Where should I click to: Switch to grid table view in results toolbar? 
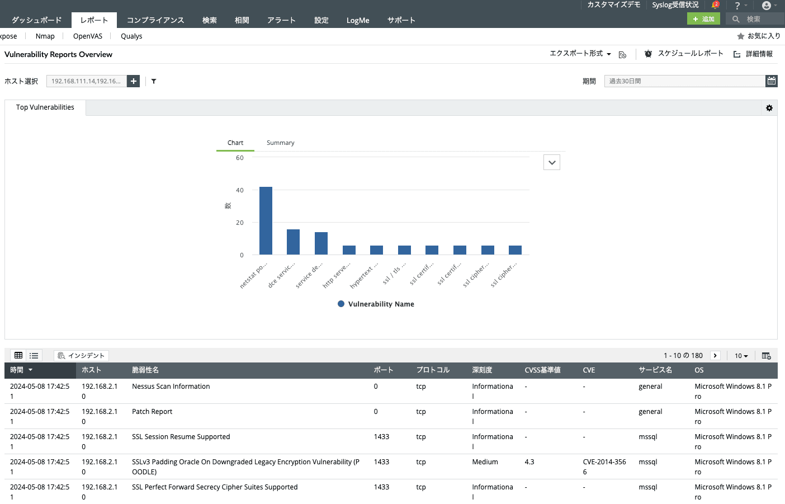pos(18,355)
